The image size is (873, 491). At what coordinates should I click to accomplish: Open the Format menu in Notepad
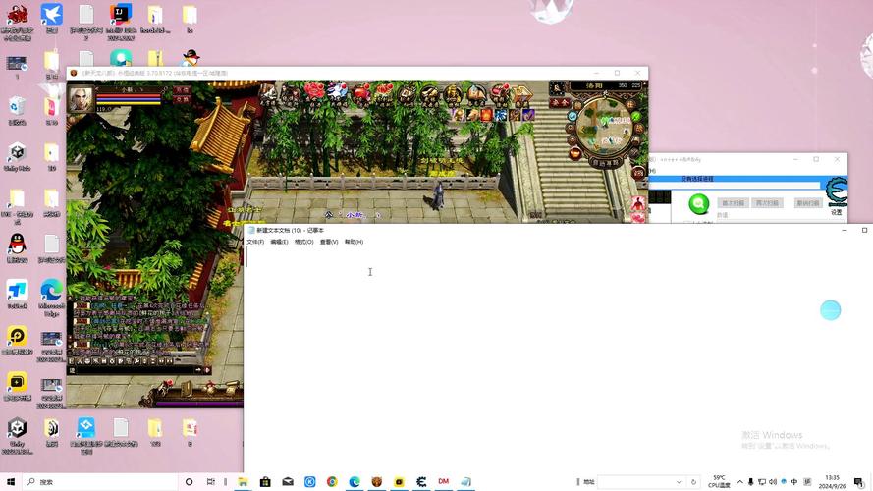point(304,242)
